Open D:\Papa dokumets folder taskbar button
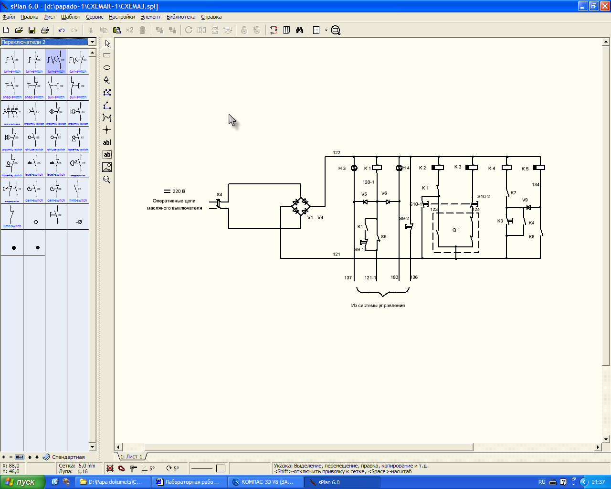 pos(114,482)
